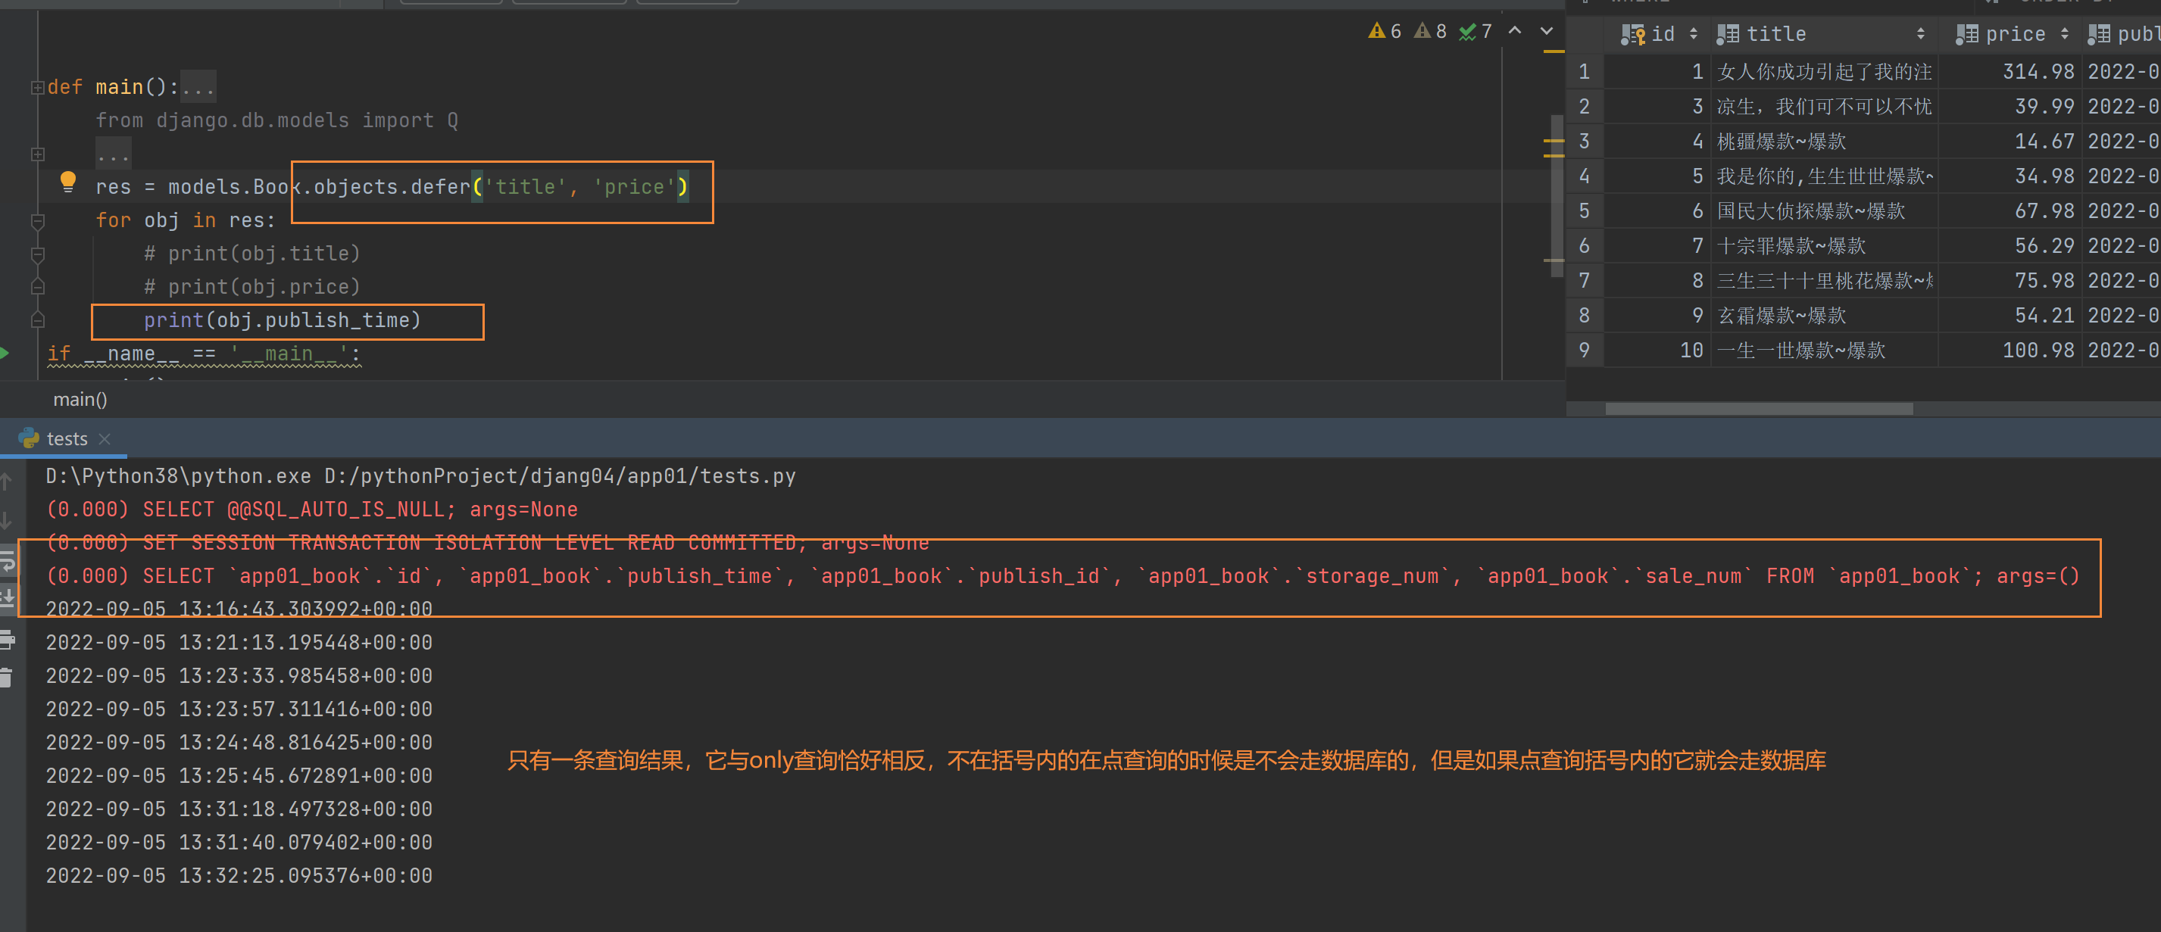Toggle soft-wrap in the run console
Screen dimensions: 2161x932
(x=7, y=560)
